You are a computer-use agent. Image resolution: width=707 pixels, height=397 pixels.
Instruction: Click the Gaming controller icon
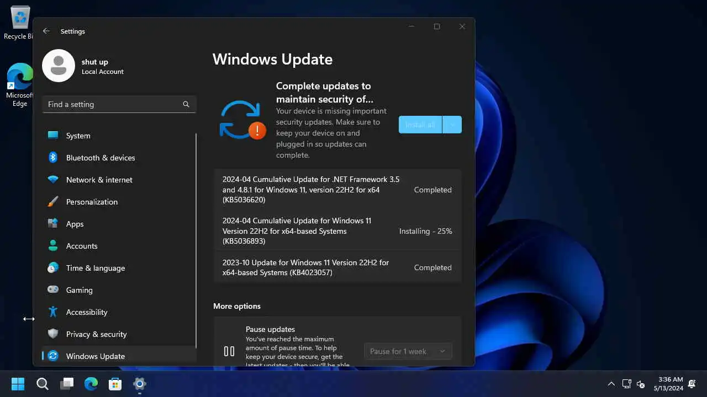(53, 289)
